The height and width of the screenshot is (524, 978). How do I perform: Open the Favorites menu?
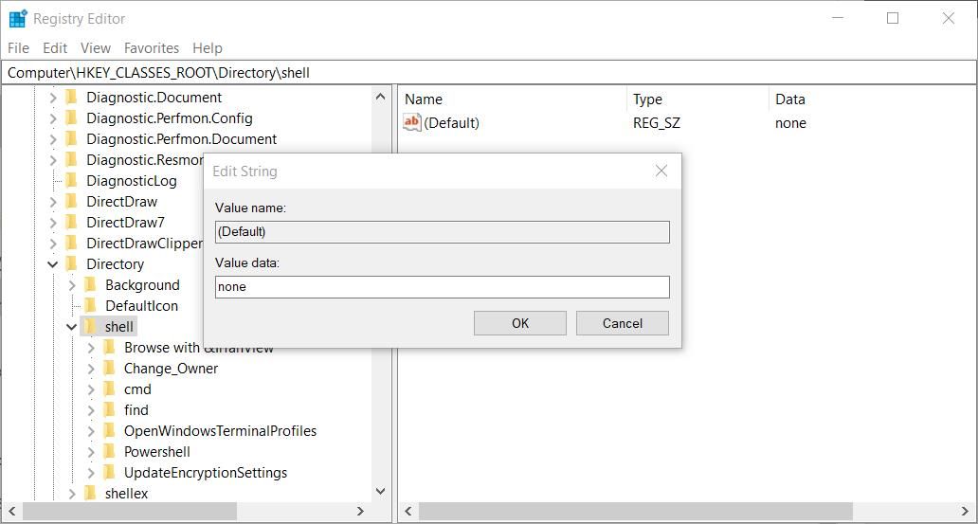[152, 47]
